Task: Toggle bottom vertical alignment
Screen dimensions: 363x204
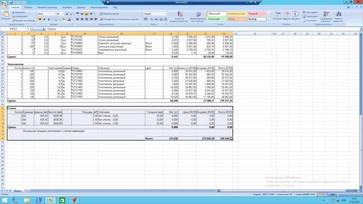Action: coord(86,14)
